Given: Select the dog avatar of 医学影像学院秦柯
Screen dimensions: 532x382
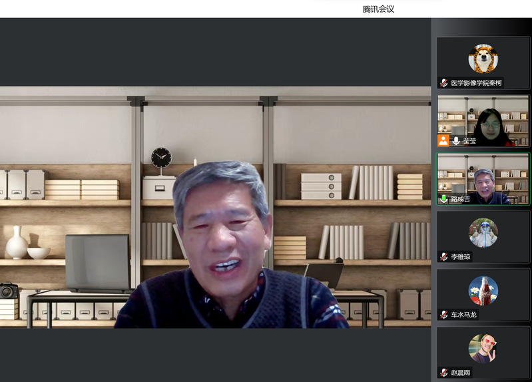Looking at the screenshot, I should [483, 59].
